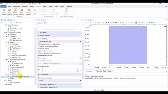The height and width of the screenshot is (94, 168).
Task: Open the Log tab
Action: click(104, 71)
